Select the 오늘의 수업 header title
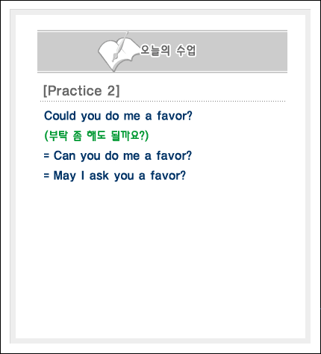The width and height of the screenshot is (321, 354). 168,51
